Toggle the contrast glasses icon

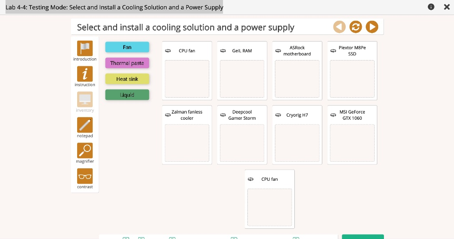coord(85,176)
